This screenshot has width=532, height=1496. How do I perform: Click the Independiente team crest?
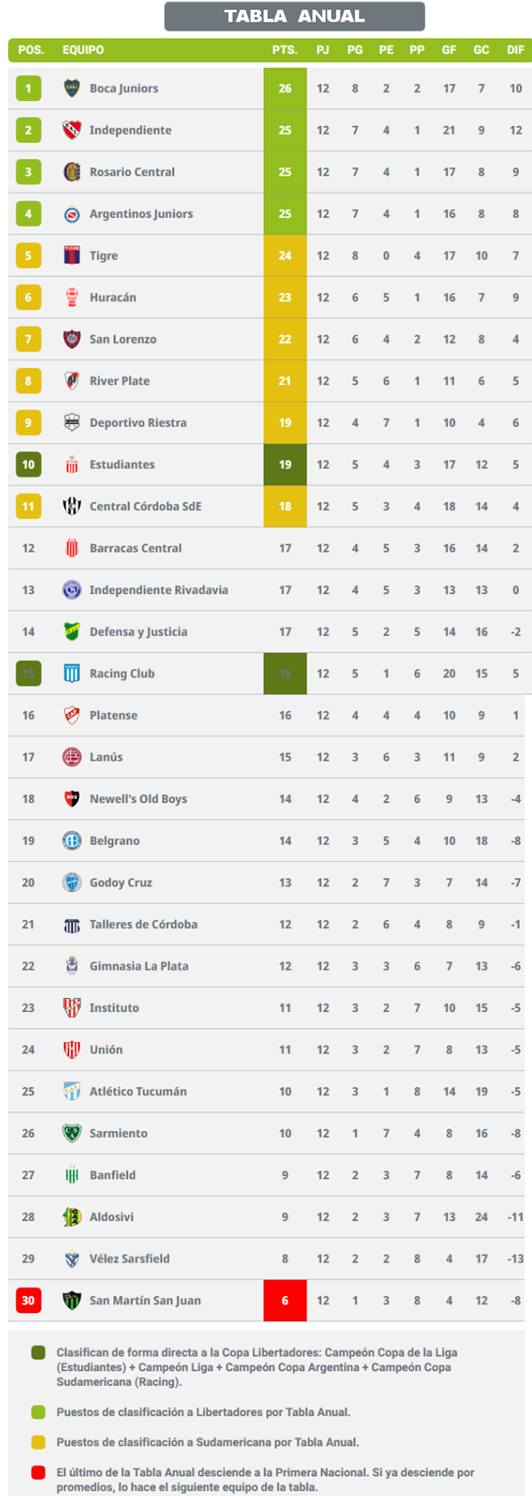[x=71, y=130]
